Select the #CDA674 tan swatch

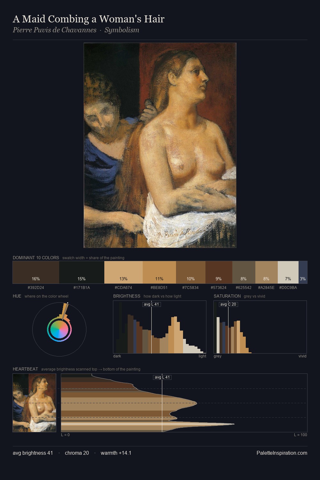click(x=124, y=272)
